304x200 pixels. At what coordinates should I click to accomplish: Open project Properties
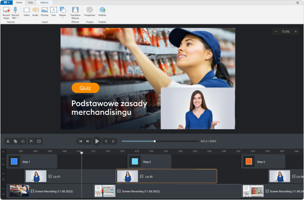pyautogui.click(x=89, y=12)
